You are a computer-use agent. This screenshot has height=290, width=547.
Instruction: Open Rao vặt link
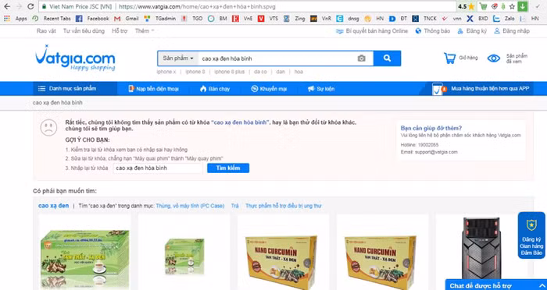pyautogui.click(x=46, y=31)
